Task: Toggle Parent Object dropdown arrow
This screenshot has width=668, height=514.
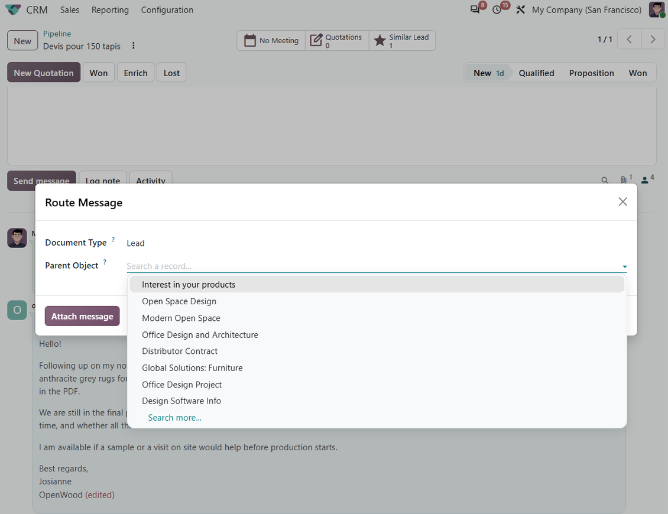Action: (624, 266)
